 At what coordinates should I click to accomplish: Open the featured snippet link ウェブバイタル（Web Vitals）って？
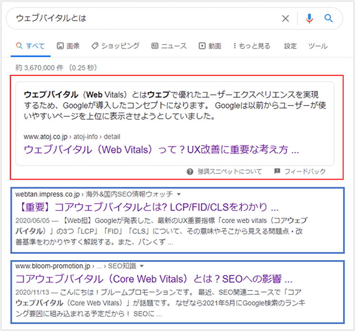click(x=161, y=149)
